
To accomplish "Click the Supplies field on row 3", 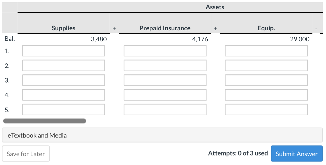I will 63,80.
